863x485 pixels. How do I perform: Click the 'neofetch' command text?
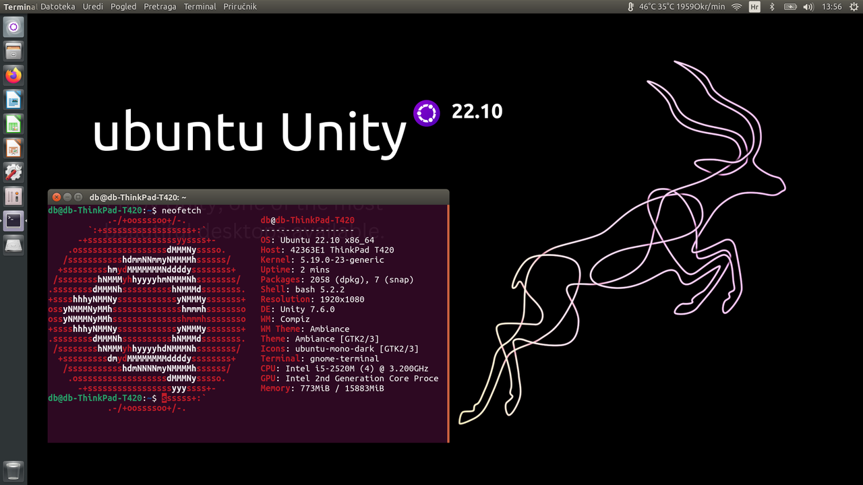(x=181, y=211)
